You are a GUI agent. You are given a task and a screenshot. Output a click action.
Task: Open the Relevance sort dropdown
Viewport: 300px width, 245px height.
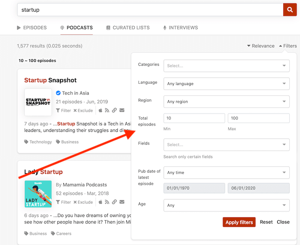point(261,46)
